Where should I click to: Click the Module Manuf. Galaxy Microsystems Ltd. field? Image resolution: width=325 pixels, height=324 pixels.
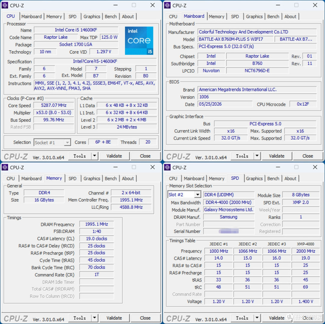229,209
